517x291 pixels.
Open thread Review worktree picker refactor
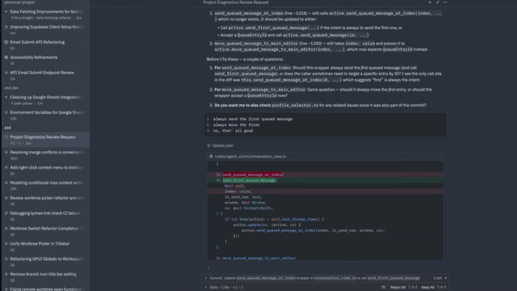point(45,200)
